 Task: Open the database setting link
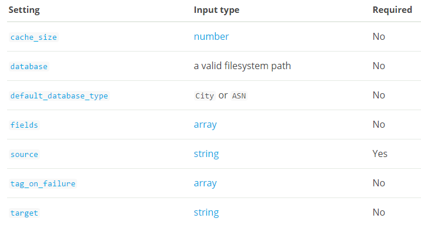(x=29, y=66)
